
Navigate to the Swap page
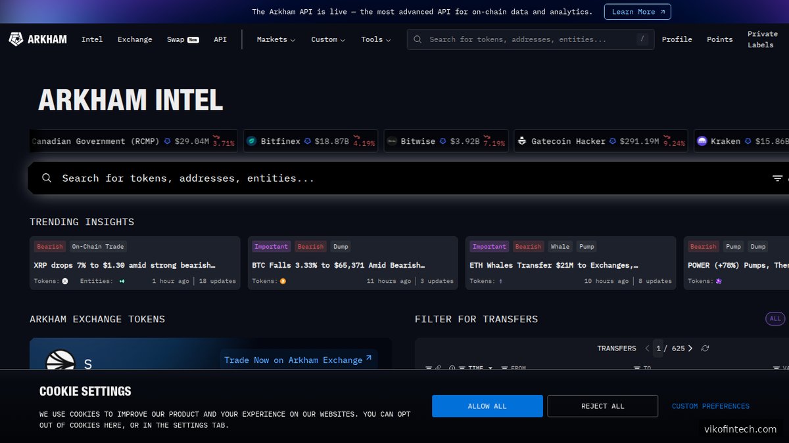click(x=176, y=39)
